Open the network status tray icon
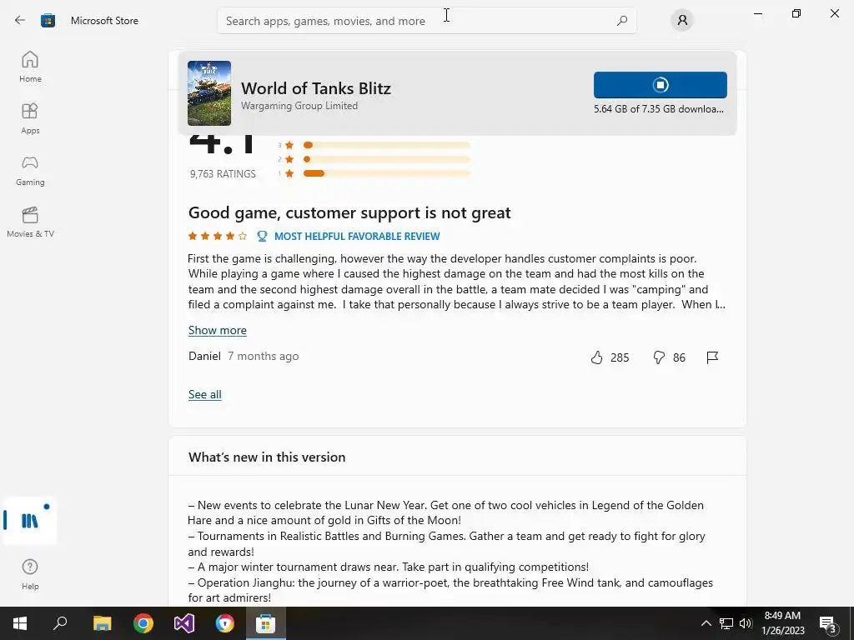The image size is (854, 640). [726, 623]
